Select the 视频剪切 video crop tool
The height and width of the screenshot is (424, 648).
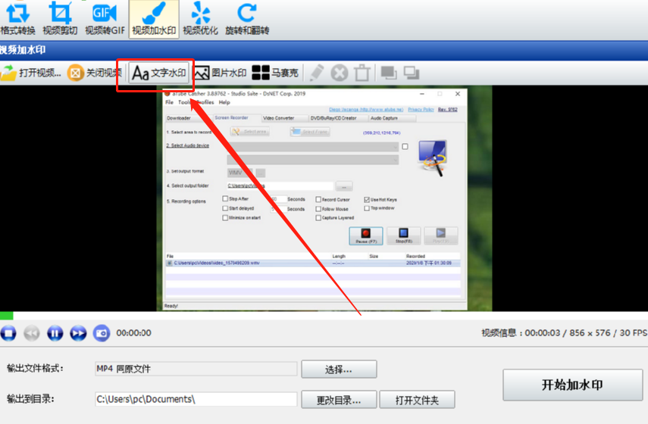pos(60,19)
